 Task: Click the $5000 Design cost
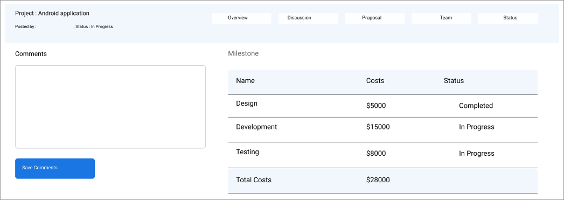376,106
